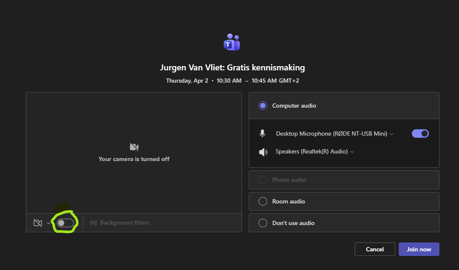Expand the chevron next to the camera icon
Screen dimensions: 459x270
48,223
